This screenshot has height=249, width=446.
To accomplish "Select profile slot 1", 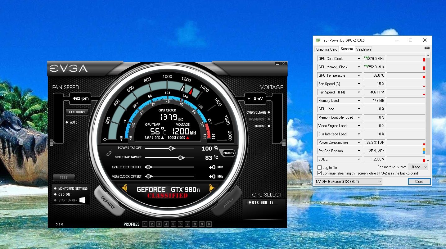I will click(145, 224).
